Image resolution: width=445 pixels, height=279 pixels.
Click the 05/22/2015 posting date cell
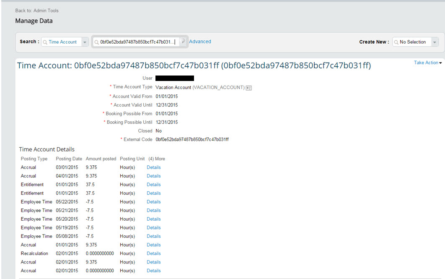[67, 202]
